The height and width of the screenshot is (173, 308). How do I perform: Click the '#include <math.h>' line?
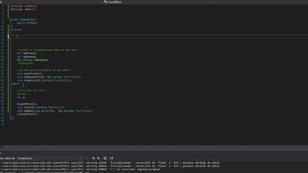pos(24,10)
